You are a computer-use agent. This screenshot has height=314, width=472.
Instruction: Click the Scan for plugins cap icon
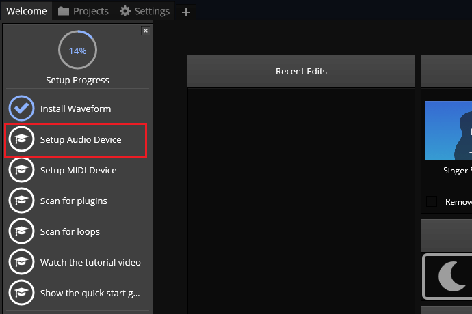pos(21,201)
